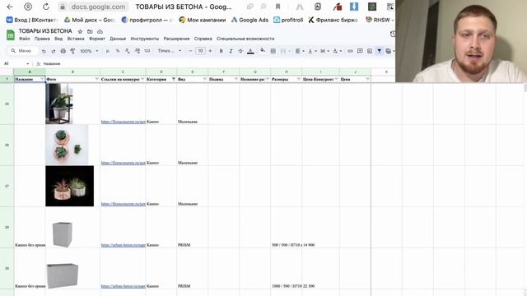
Task: Open the Данные menu
Action: pyautogui.click(x=118, y=39)
